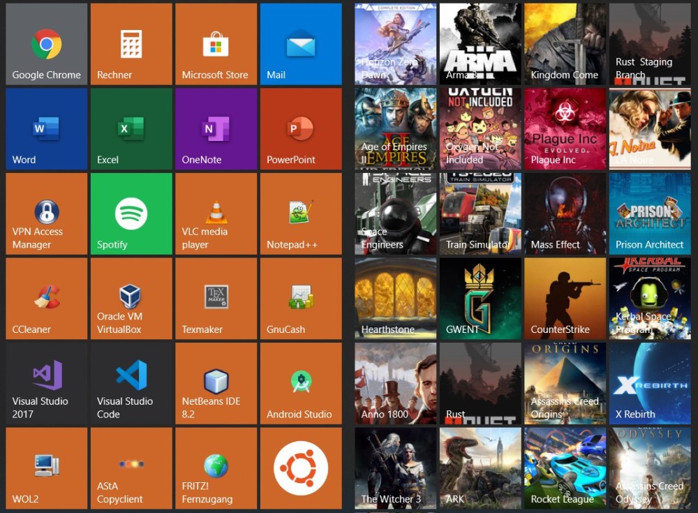Open Prison Architect tile

tap(650, 214)
